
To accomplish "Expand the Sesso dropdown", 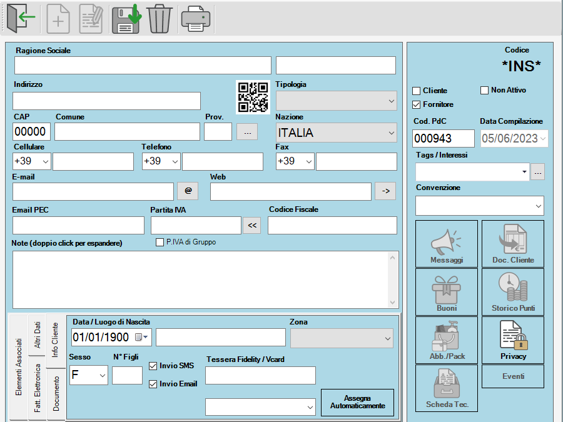I will tap(102, 376).
